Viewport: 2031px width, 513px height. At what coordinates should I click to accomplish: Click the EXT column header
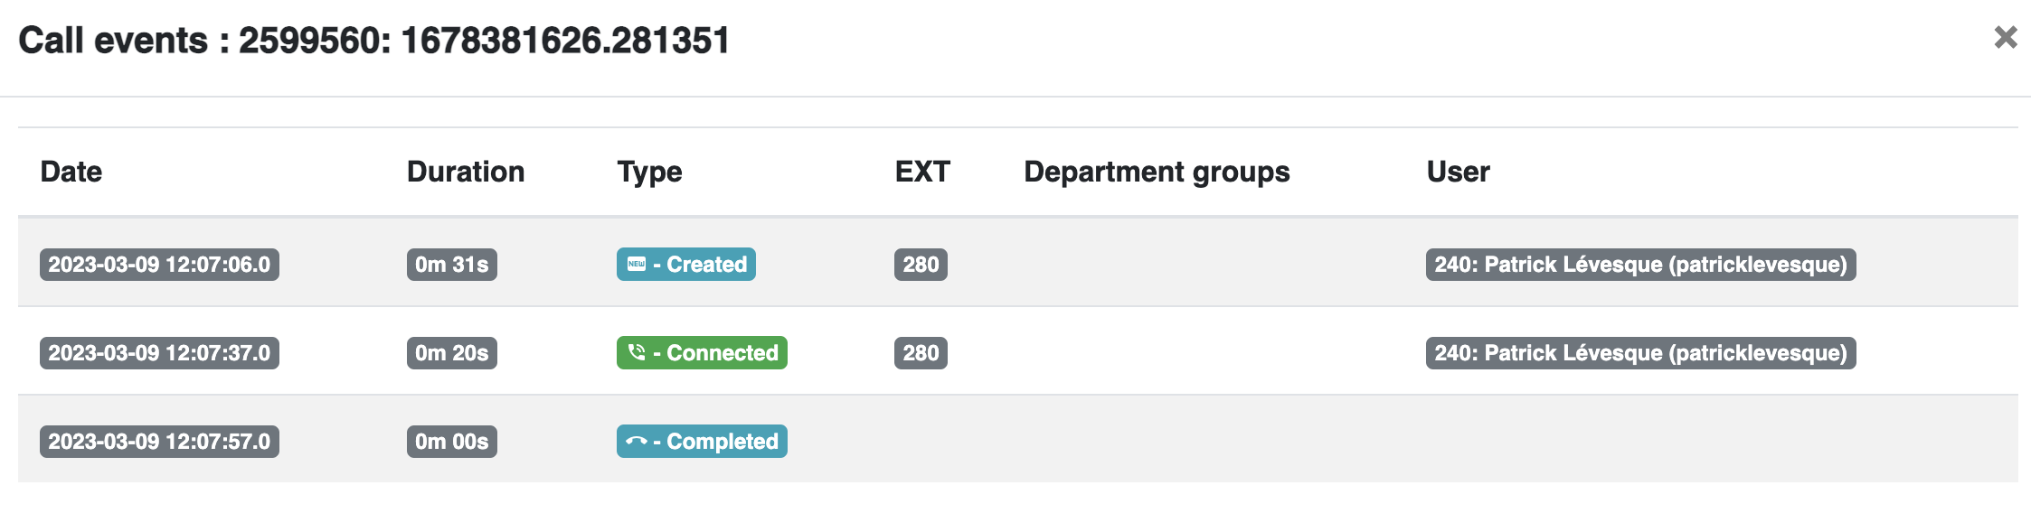pyautogui.click(x=922, y=172)
